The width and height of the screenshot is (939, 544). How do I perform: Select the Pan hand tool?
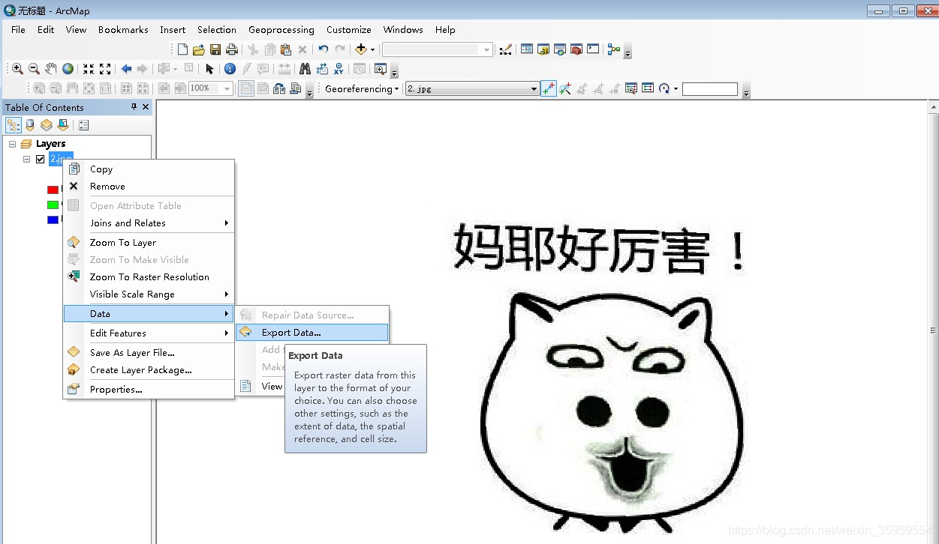51,69
